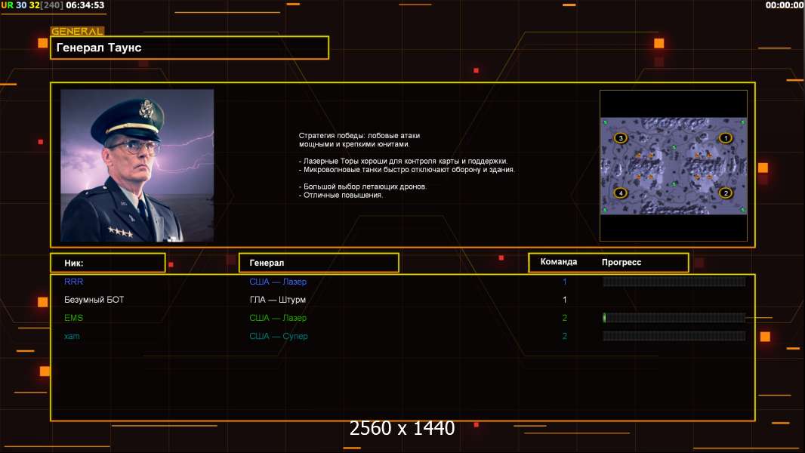Click start position 3 on the minimap
The image size is (805, 453).
[621, 138]
